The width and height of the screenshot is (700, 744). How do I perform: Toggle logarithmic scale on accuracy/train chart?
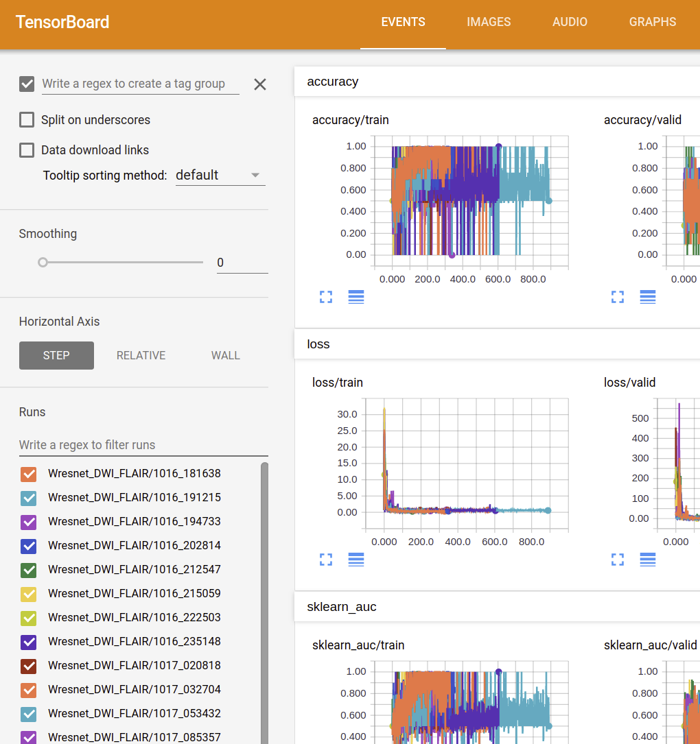click(x=355, y=297)
